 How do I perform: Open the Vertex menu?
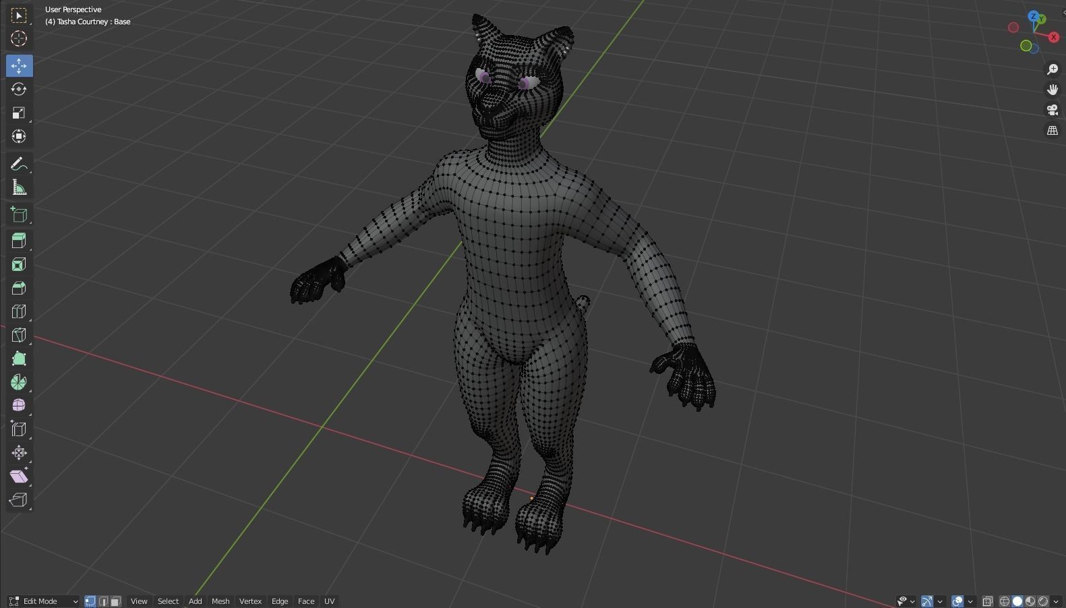coord(250,601)
